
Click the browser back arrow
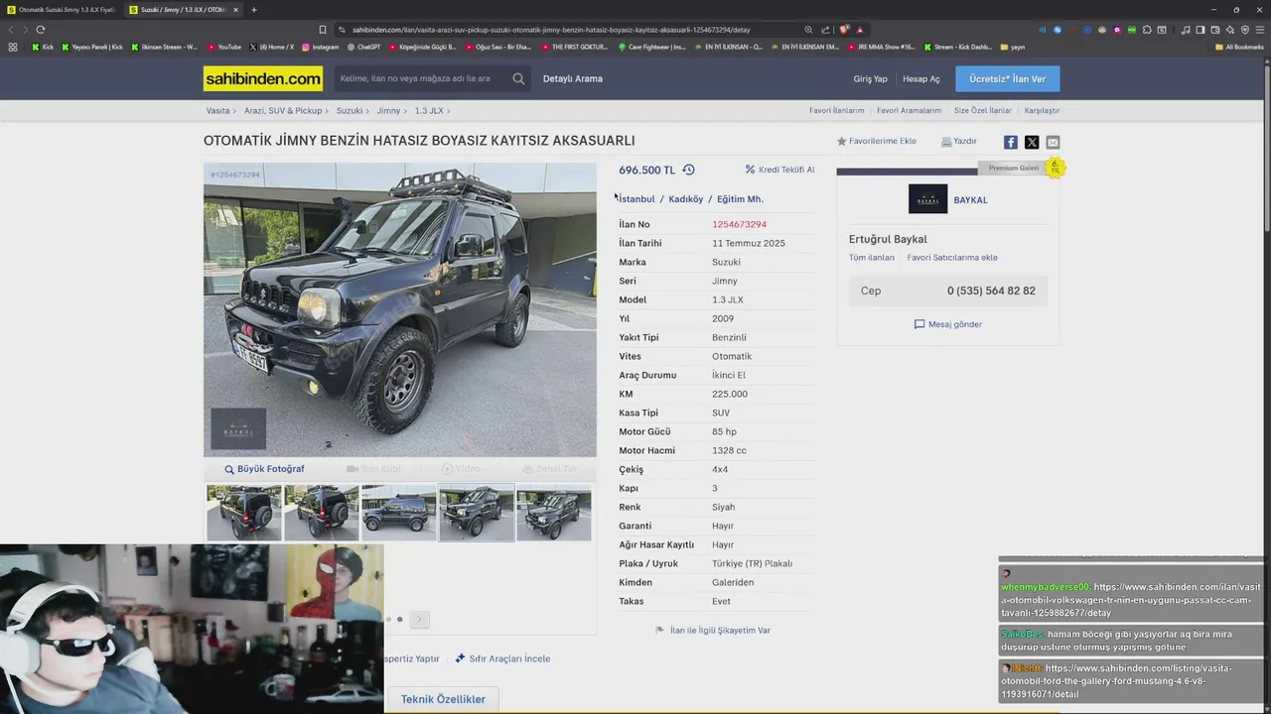click(13, 30)
